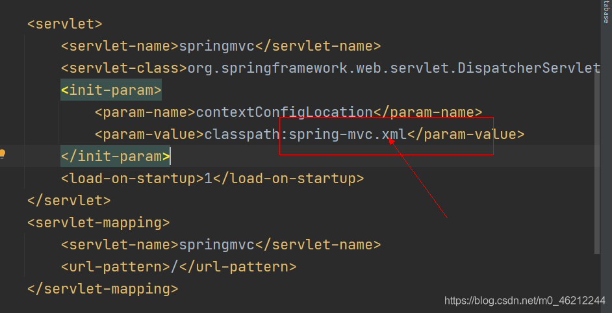Place cursor on the opening <servlet> tag

[64, 24]
